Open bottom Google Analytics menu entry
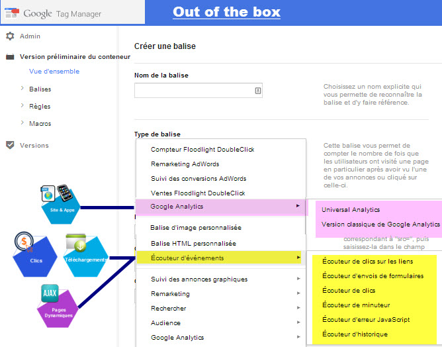 tap(177, 338)
